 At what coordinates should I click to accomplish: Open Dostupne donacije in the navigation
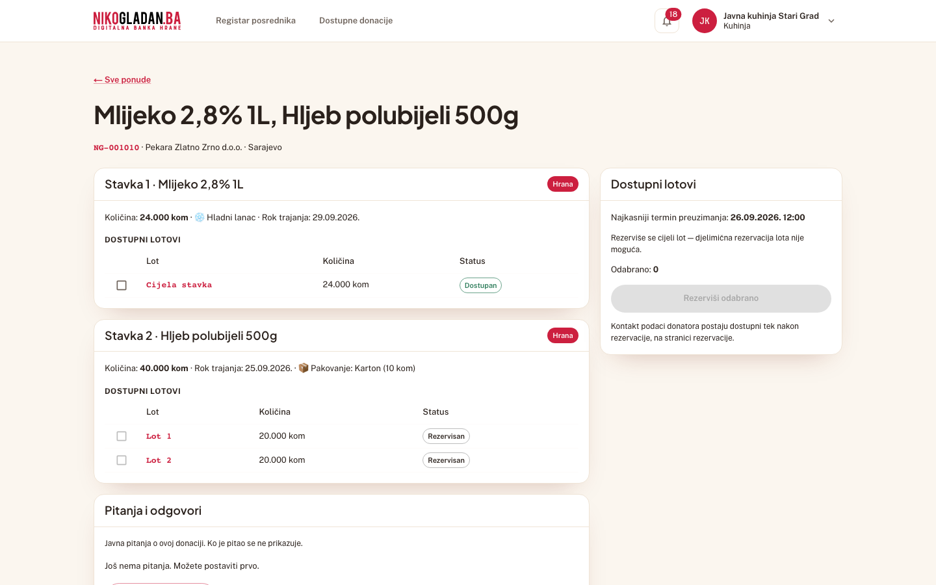coord(356,21)
